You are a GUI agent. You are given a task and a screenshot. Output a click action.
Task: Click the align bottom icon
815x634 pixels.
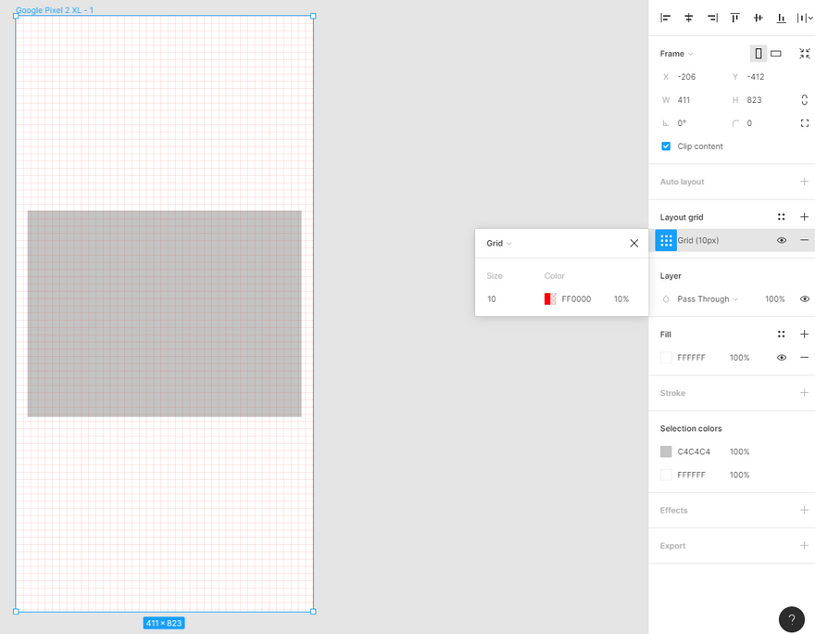[x=782, y=18]
